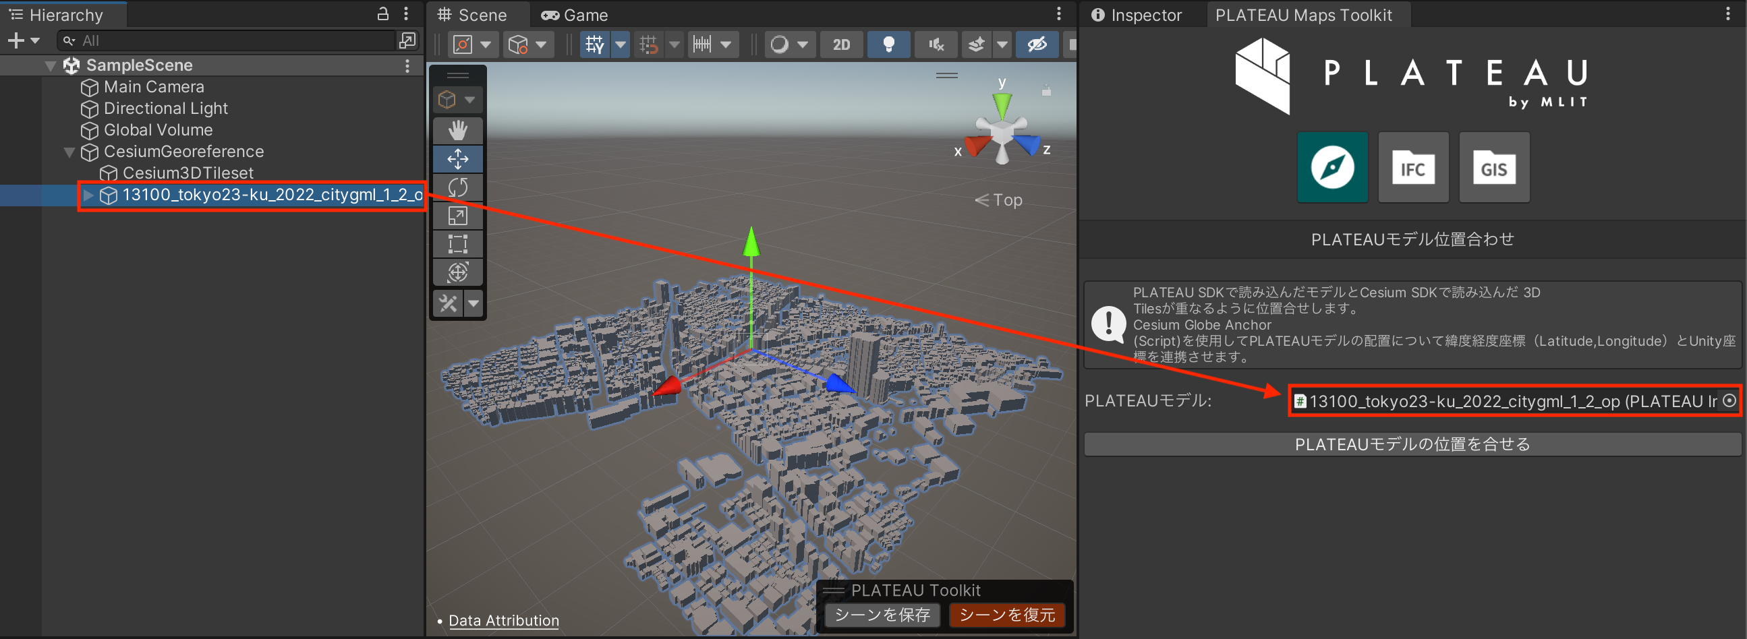Select the Hand (View) tool

458,130
